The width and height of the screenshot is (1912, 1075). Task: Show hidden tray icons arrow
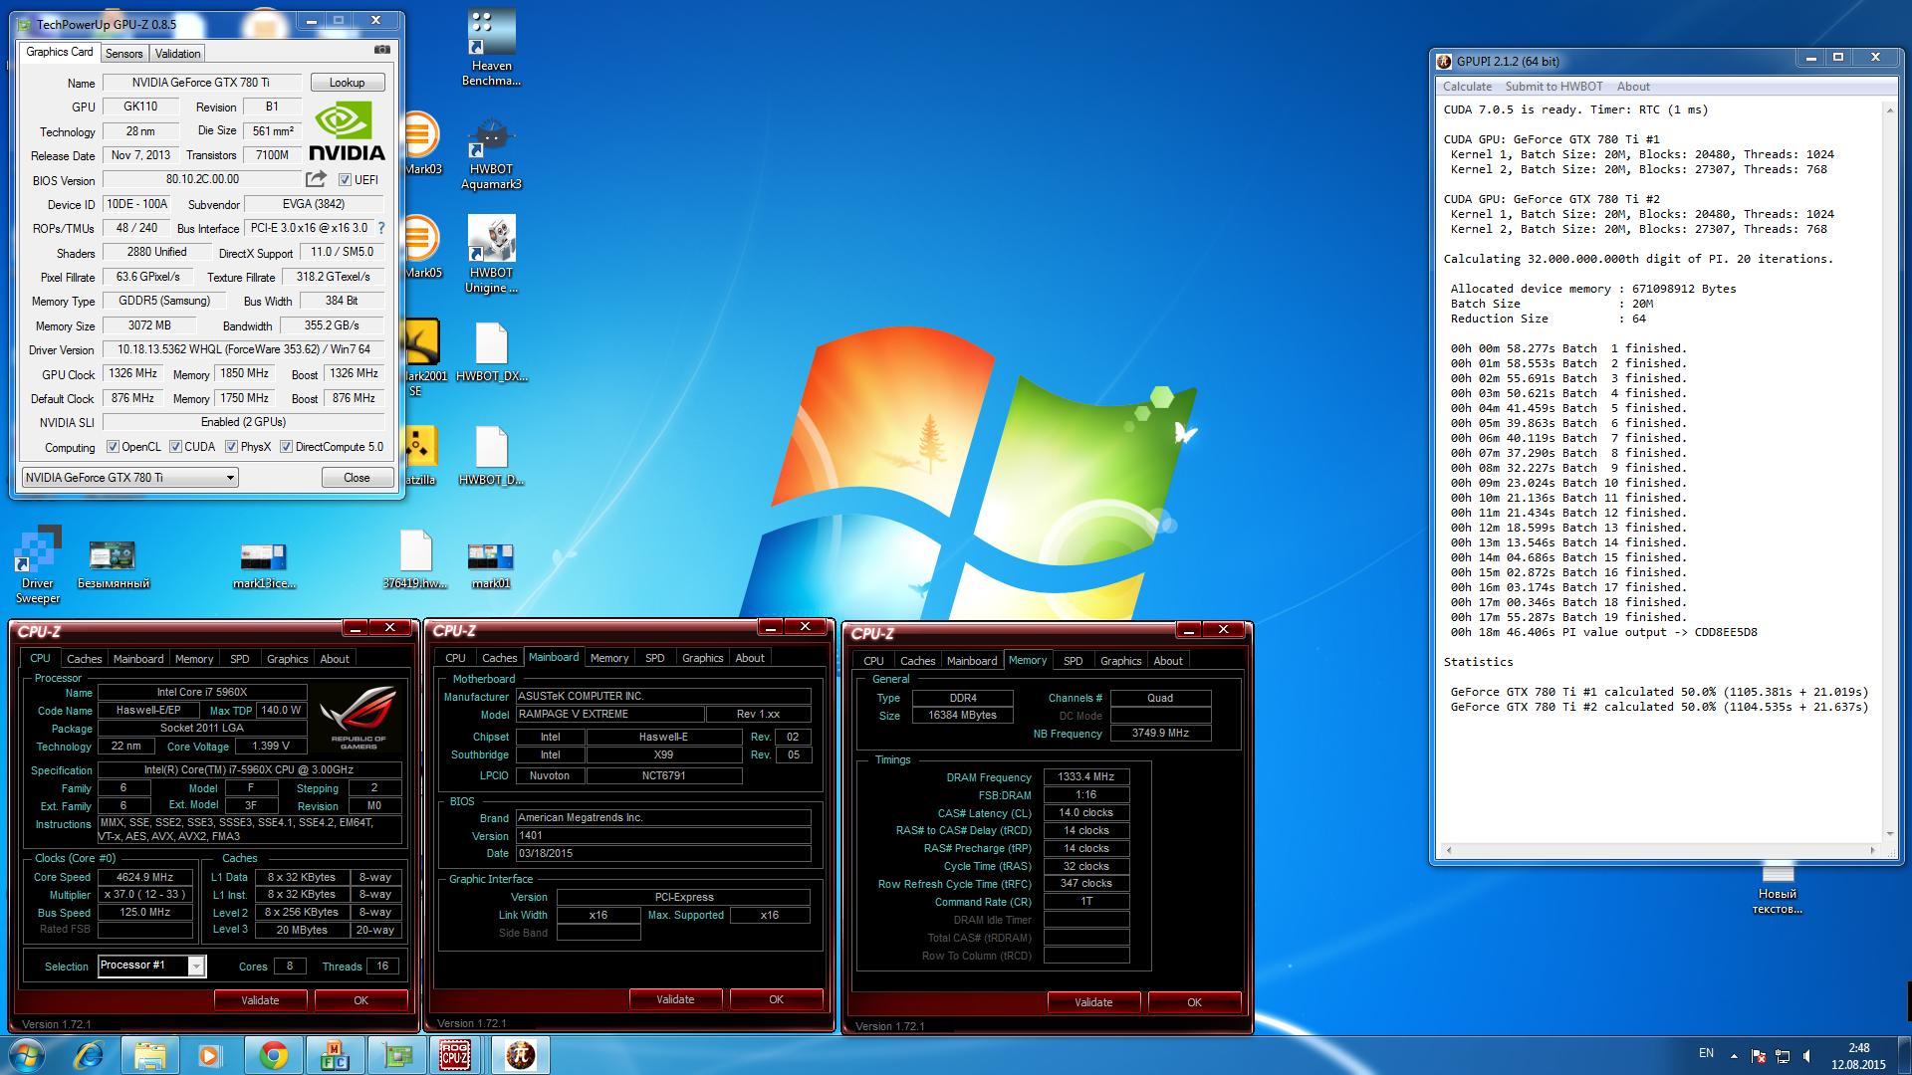click(1734, 1055)
